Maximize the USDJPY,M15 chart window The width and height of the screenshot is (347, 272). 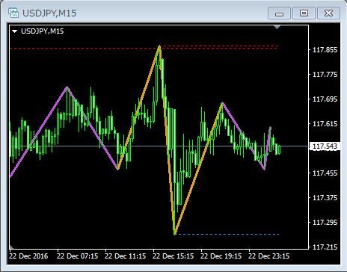click(304, 13)
